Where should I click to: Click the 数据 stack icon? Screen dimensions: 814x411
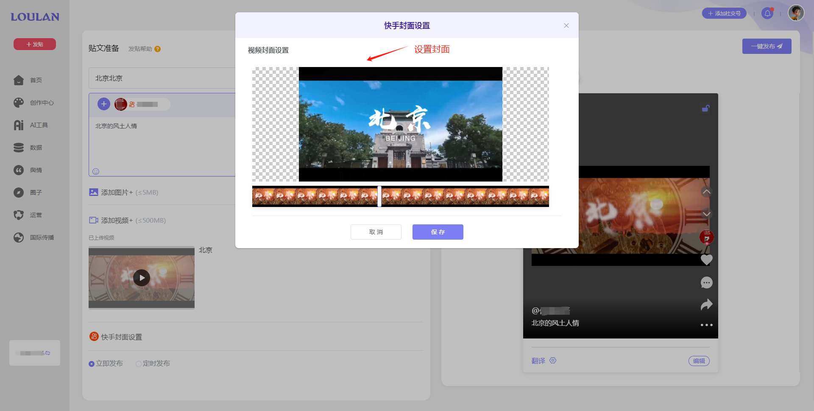click(19, 148)
